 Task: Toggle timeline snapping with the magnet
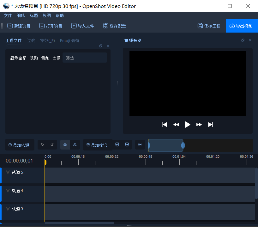click(65, 144)
